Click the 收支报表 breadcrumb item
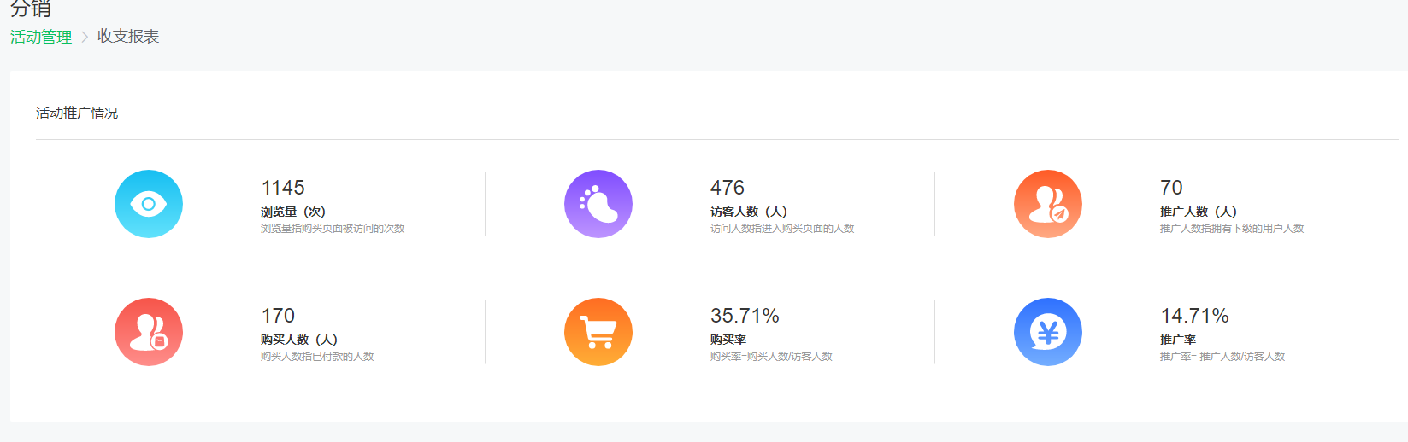This screenshot has width=1408, height=442. click(x=128, y=37)
